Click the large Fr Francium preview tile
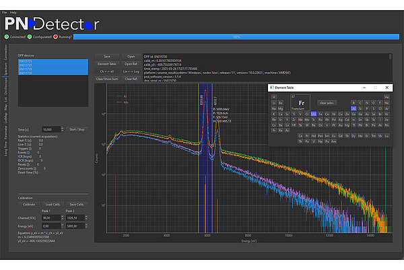The width and height of the screenshot is (404, 270). tap(302, 102)
